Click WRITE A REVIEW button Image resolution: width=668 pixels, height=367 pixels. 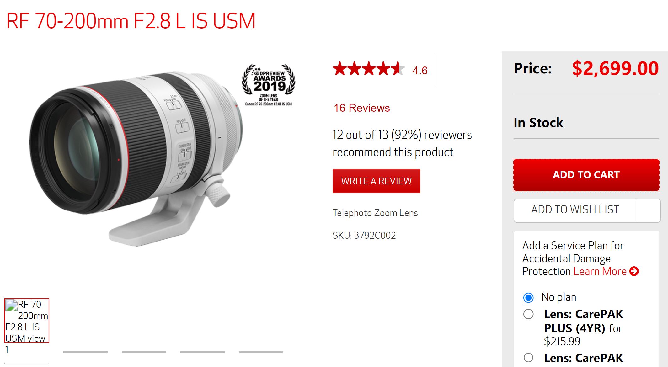pos(376,181)
